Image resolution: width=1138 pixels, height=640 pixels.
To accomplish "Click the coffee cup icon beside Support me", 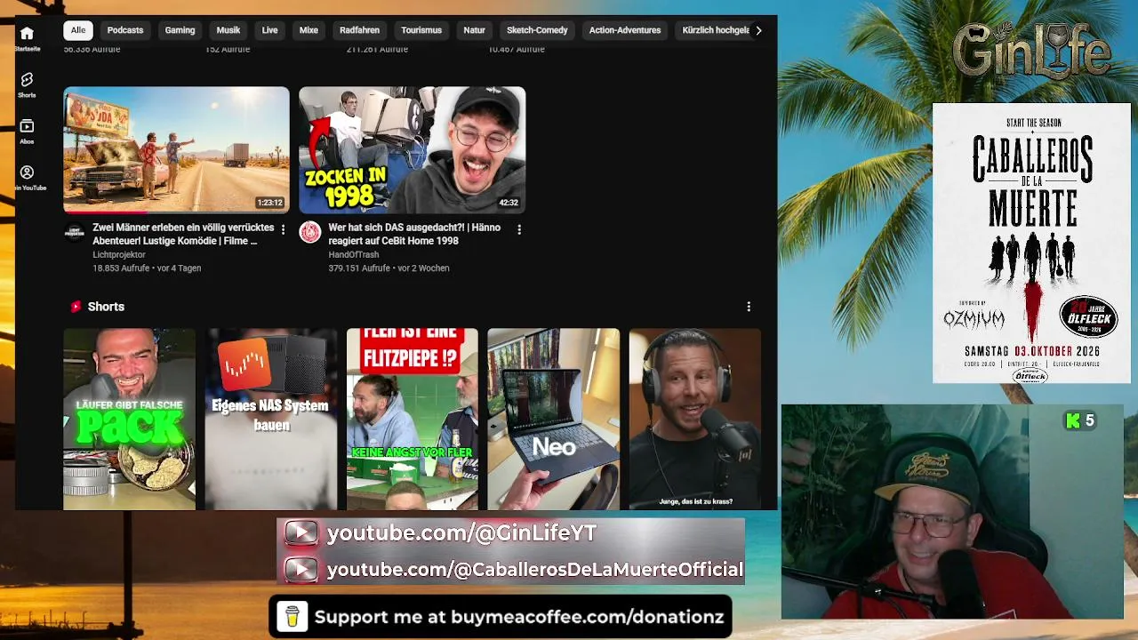I will [292, 617].
